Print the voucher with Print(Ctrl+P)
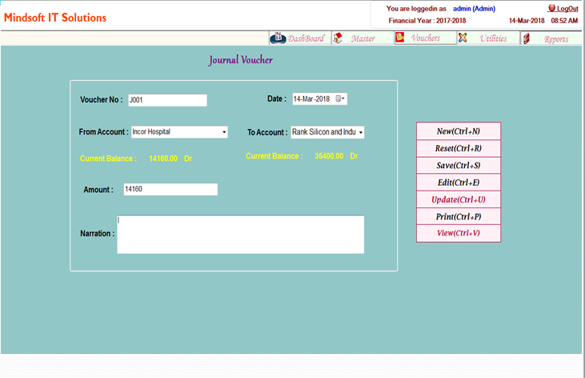 click(x=459, y=216)
